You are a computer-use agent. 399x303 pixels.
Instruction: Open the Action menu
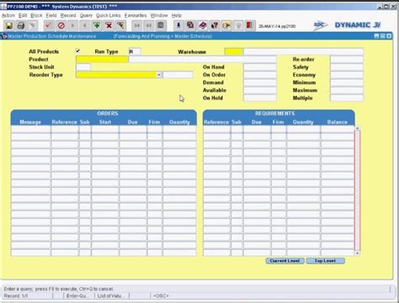[x=8, y=15]
